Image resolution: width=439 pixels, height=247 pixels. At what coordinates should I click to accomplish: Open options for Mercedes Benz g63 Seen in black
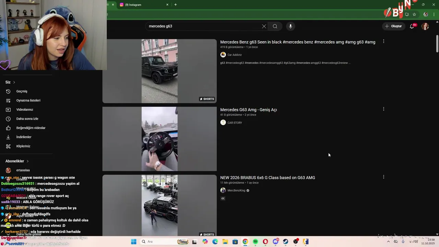coord(383,42)
